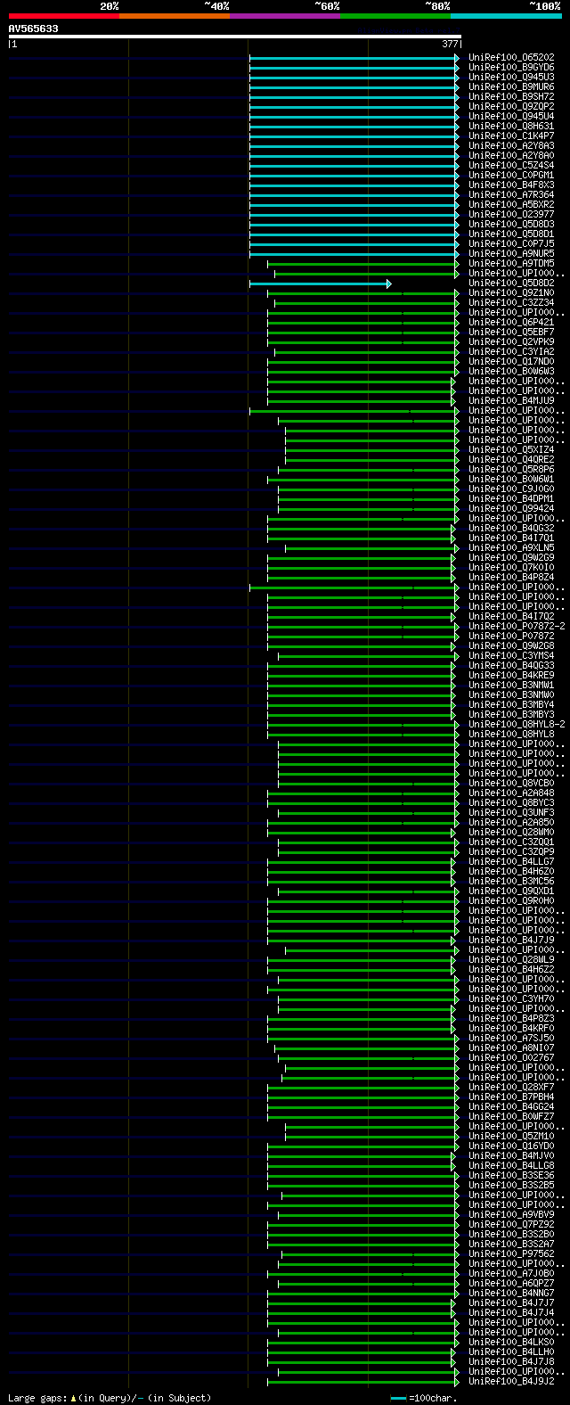Select the UniRef100_C5Z4S4 label
Viewport: 570px width, 1405px height.
pyautogui.click(x=511, y=166)
